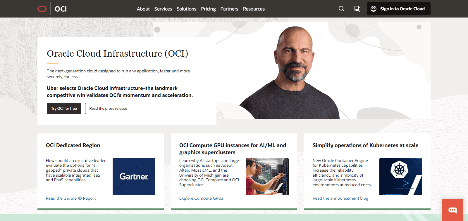The height and width of the screenshot is (221, 468).
Task: Open the search magnifier icon
Action: pyautogui.click(x=341, y=9)
